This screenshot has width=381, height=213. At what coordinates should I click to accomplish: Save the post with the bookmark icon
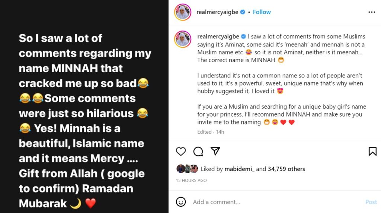[372, 151]
